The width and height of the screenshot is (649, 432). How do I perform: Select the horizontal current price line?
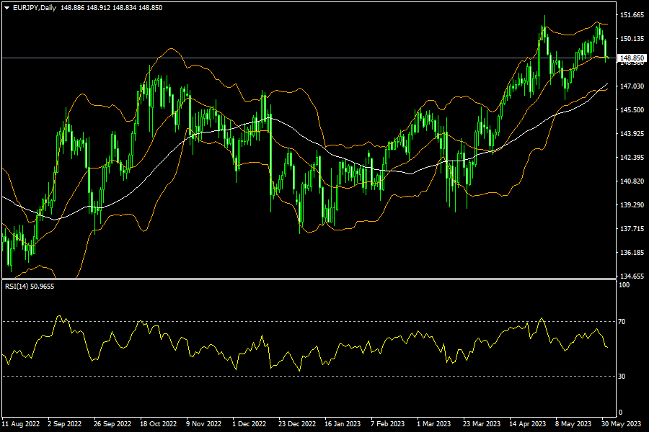click(x=309, y=58)
